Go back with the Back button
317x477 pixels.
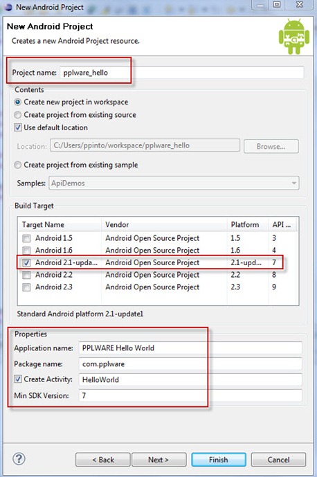click(x=103, y=460)
